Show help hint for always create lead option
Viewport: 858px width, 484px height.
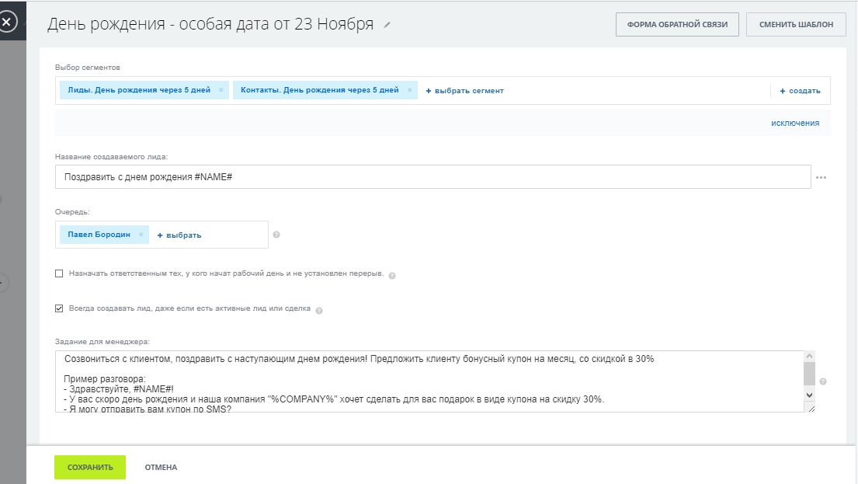pos(319,310)
